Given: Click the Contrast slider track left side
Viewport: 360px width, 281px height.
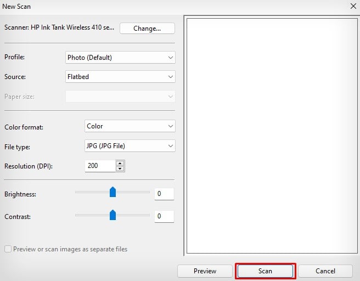Looking at the screenshot, I should pos(93,215).
